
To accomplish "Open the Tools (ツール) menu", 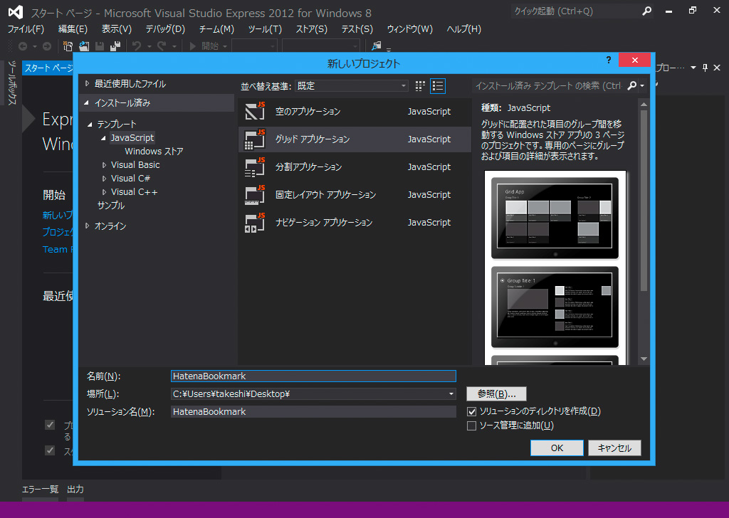I will click(265, 28).
